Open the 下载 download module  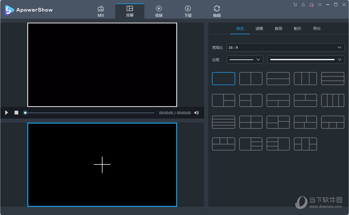(188, 11)
